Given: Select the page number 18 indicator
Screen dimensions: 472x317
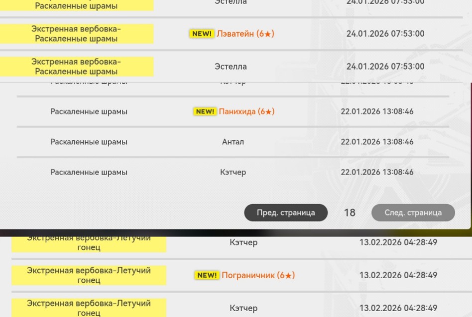Looking at the screenshot, I should (350, 212).
